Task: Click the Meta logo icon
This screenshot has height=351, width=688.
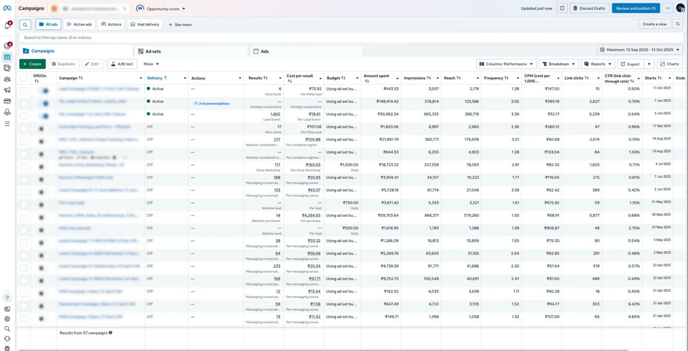Action: point(7,8)
